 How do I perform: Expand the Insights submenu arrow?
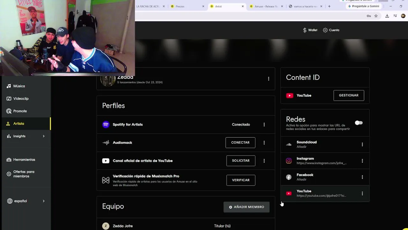click(44, 136)
